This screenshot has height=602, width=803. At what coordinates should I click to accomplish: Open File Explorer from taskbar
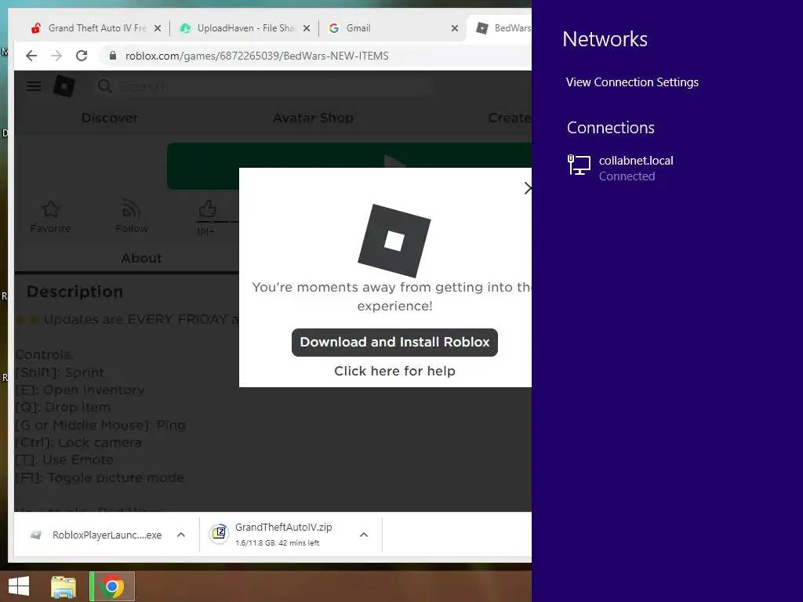(x=64, y=586)
